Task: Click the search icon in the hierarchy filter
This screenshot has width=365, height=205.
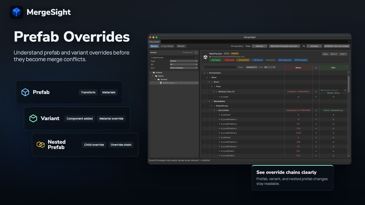Action: (x=203, y=67)
